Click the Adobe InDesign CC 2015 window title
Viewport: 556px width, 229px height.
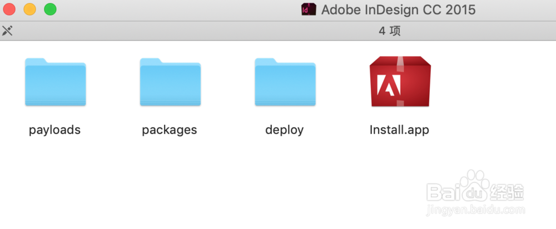(x=398, y=10)
